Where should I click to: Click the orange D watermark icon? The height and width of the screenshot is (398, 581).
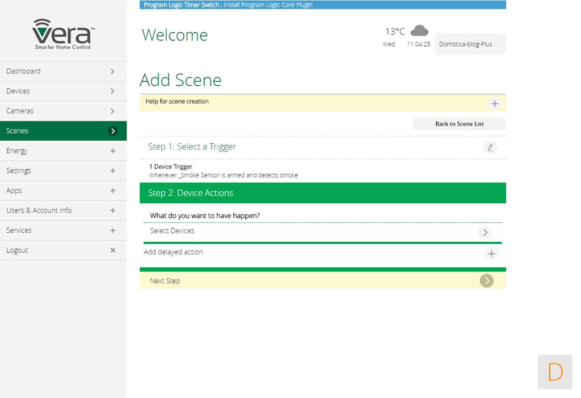coord(555,372)
